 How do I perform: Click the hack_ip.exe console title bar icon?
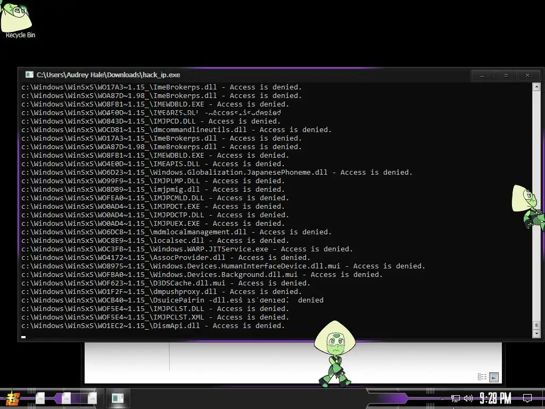[30, 75]
